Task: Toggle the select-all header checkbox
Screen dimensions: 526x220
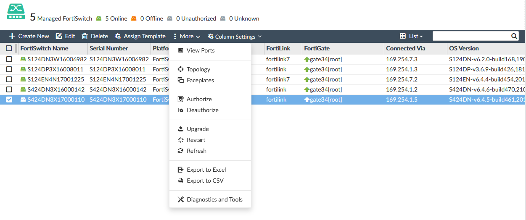Action: click(9, 48)
